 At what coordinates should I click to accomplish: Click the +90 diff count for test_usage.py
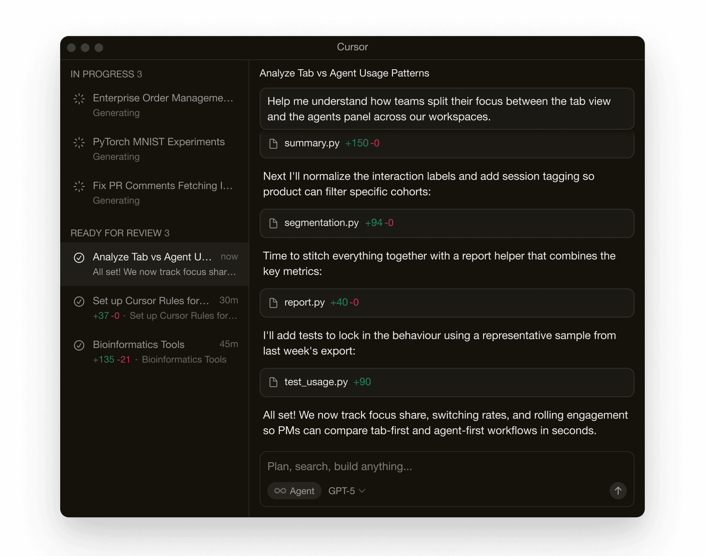(x=362, y=382)
